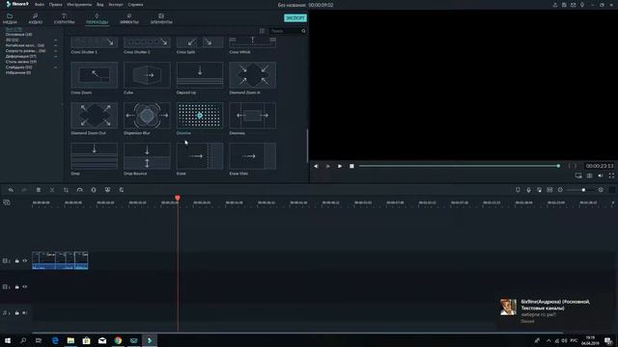Mute the audio track speaker icon
618x347 pixels.
(x=25, y=313)
